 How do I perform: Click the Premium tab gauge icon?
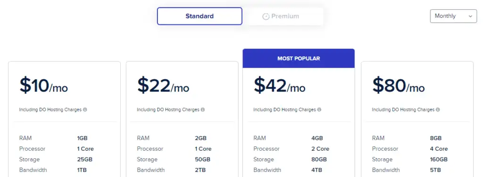tap(266, 16)
